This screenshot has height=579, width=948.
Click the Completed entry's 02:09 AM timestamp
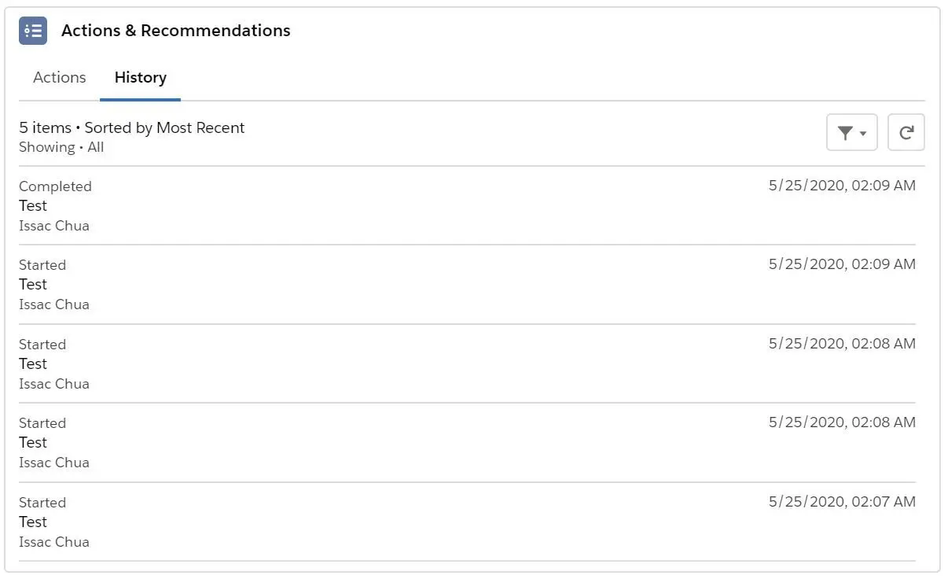[x=842, y=186]
